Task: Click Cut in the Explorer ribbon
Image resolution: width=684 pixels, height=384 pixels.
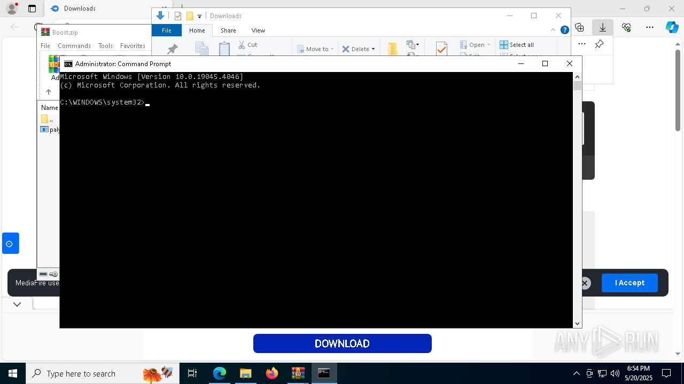Action: (x=248, y=45)
